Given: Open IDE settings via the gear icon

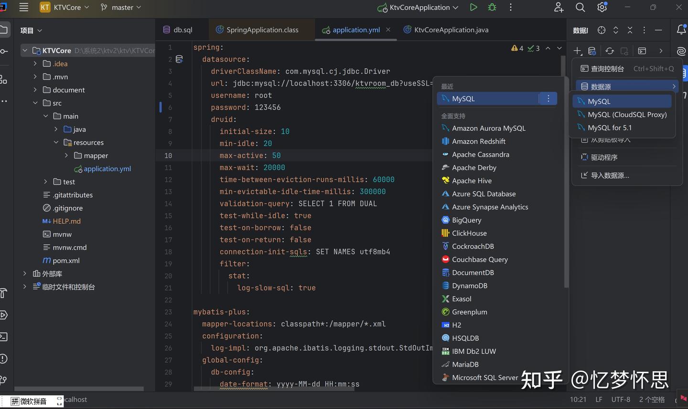Looking at the screenshot, I should (x=602, y=8).
